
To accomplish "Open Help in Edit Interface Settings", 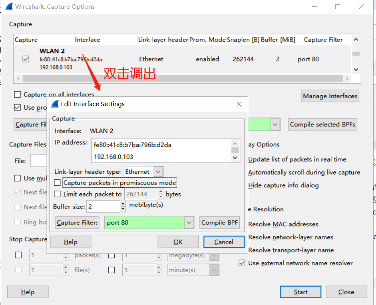I will tap(70, 242).
